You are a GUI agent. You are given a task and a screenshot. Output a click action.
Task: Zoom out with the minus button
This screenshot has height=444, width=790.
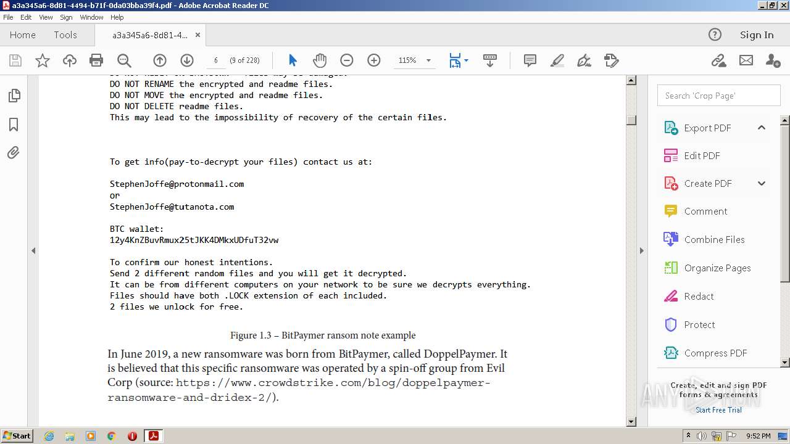click(347, 60)
